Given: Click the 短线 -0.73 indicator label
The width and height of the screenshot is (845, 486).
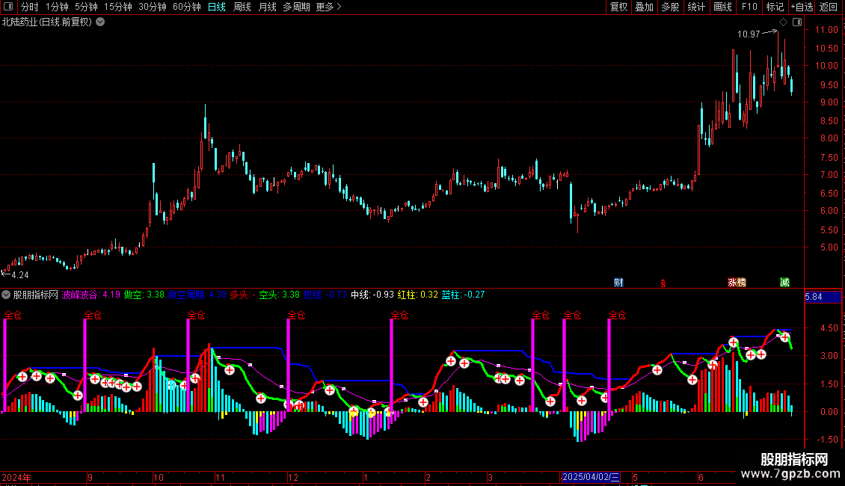Looking at the screenshot, I should (325, 295).
